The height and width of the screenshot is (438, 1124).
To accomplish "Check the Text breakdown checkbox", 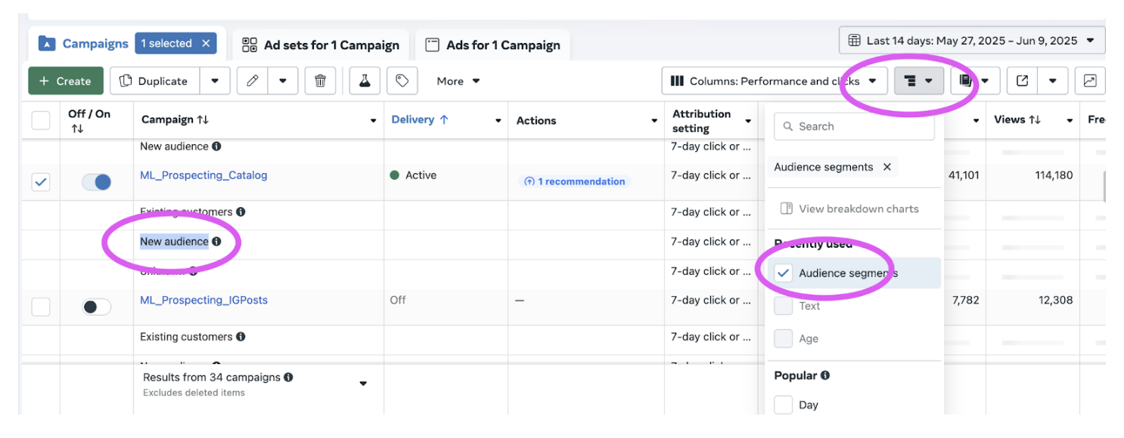I will 784,306.
